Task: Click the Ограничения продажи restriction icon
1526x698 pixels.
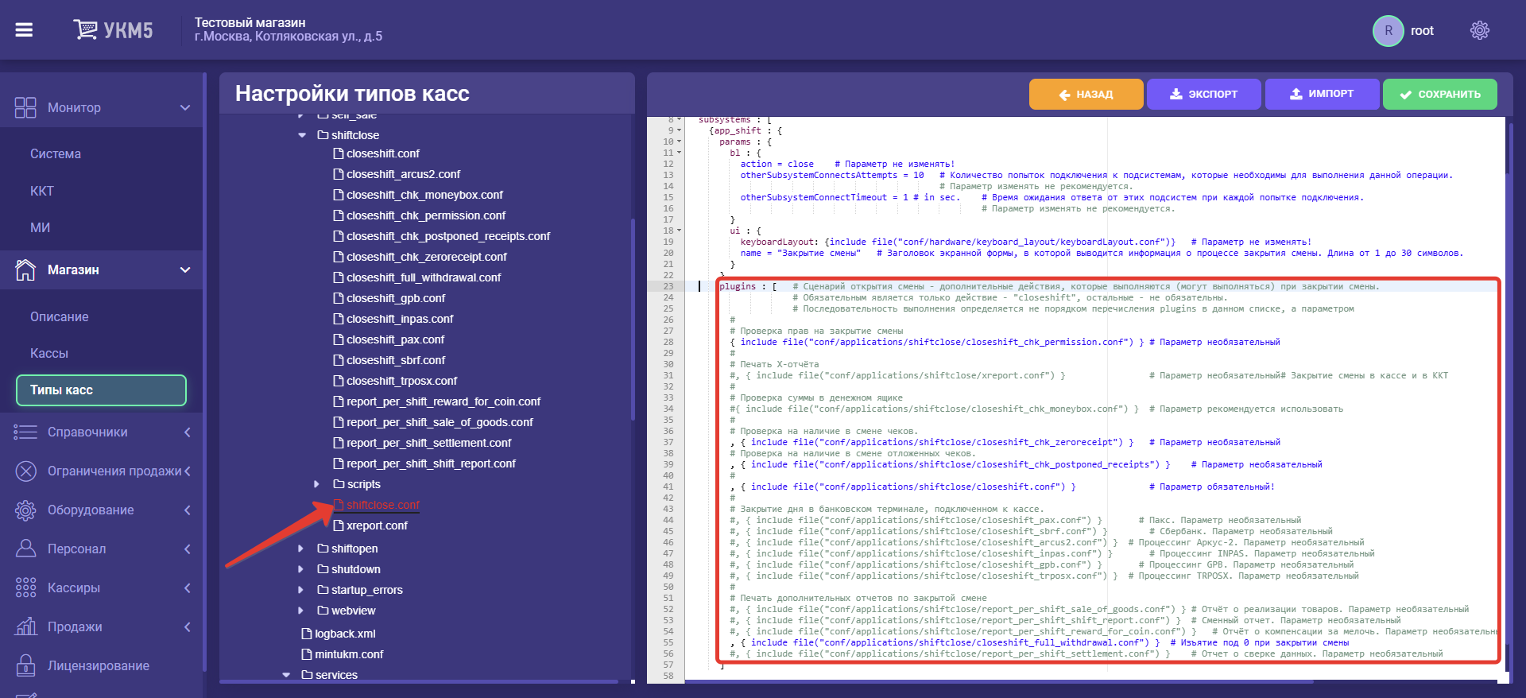Action: click(x=25, y=471)
